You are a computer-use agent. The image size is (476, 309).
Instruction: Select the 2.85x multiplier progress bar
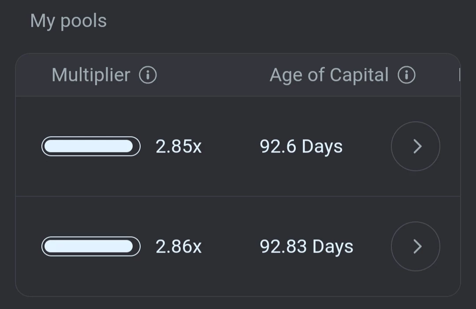(x=91, y=146)
